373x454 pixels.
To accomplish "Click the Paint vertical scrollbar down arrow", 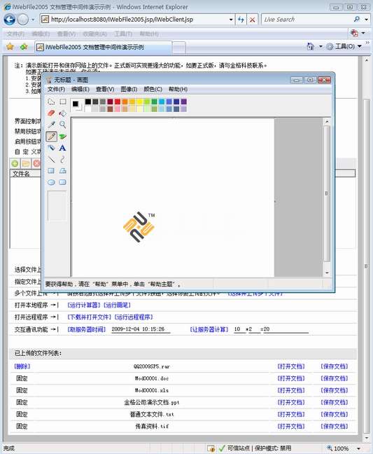I will (x=327, y=273).
